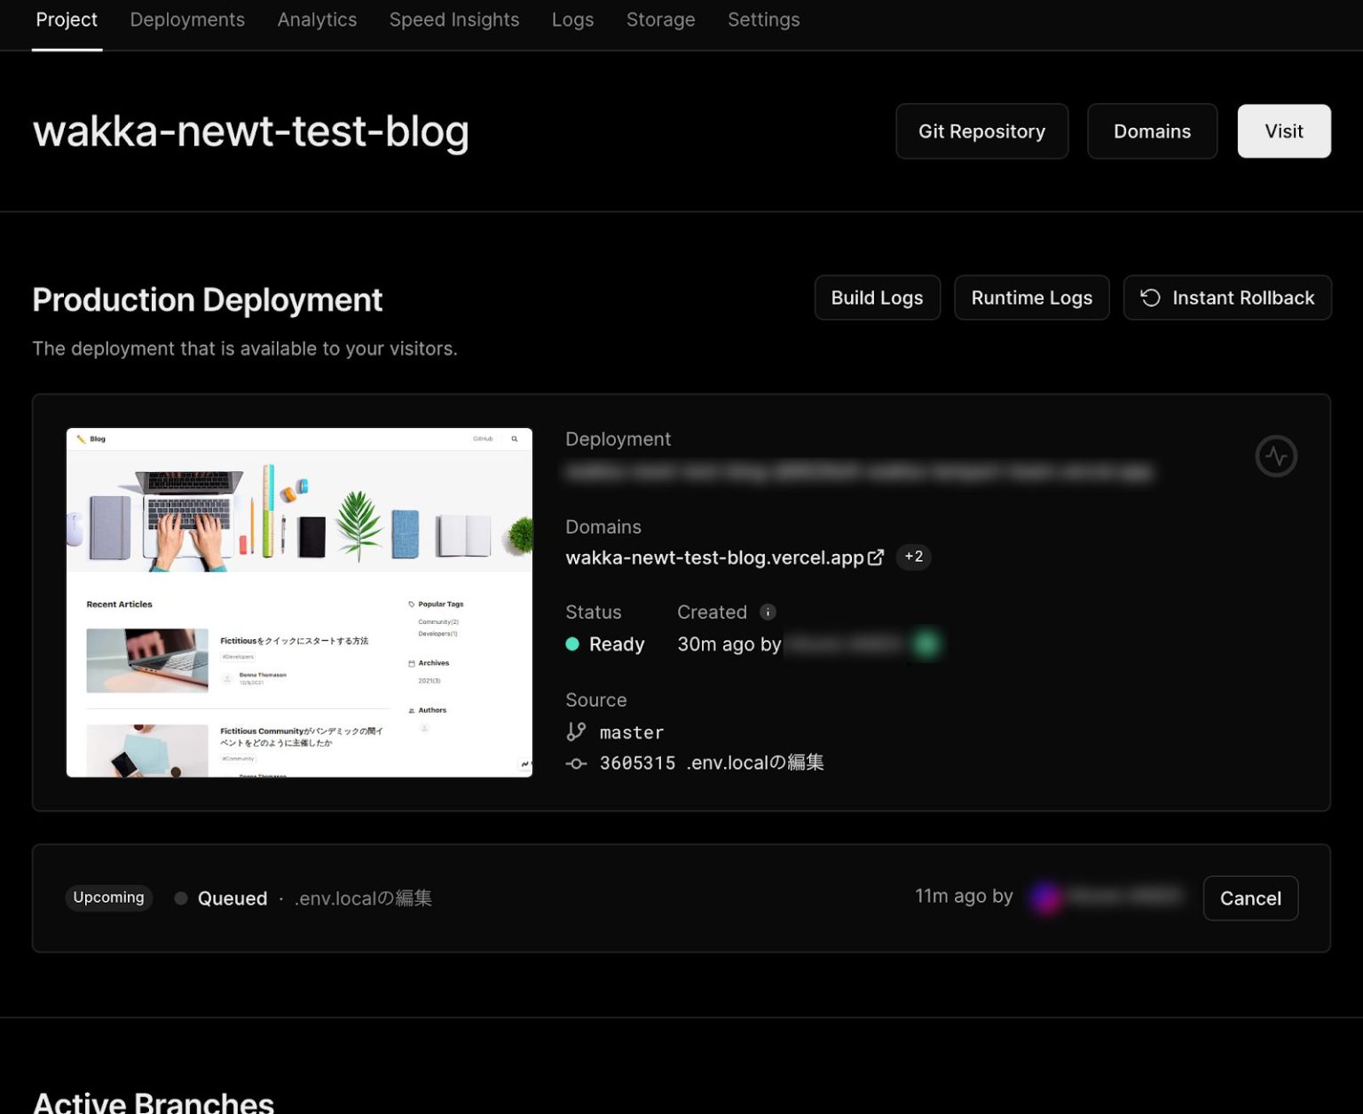Open the Speed Insights tab
1363x1114 pixels.
point(454,20)
